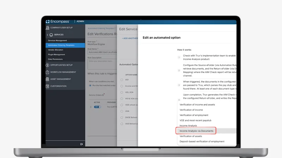Screen dimensions: 282x158
Task: Click the Encompass logo
Action: [57, 21]
